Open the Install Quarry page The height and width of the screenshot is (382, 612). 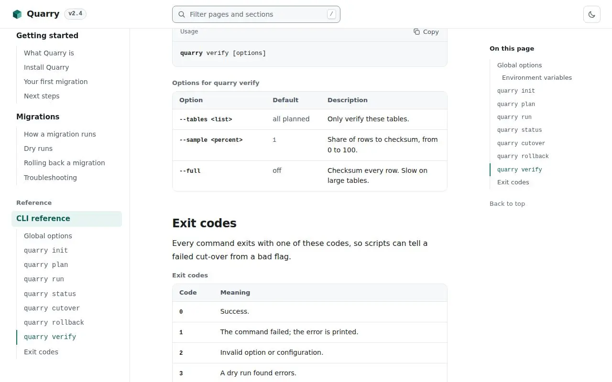[46, 67]
